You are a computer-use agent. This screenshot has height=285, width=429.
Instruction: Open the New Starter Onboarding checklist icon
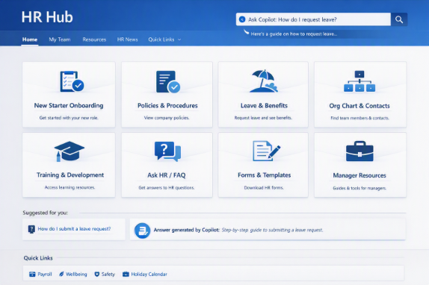click(72, 81)
